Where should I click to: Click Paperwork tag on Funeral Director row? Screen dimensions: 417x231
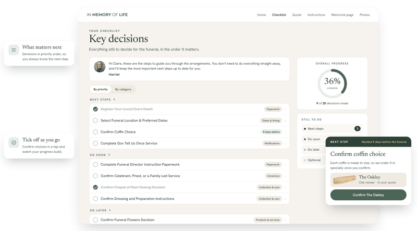point(273,164)
